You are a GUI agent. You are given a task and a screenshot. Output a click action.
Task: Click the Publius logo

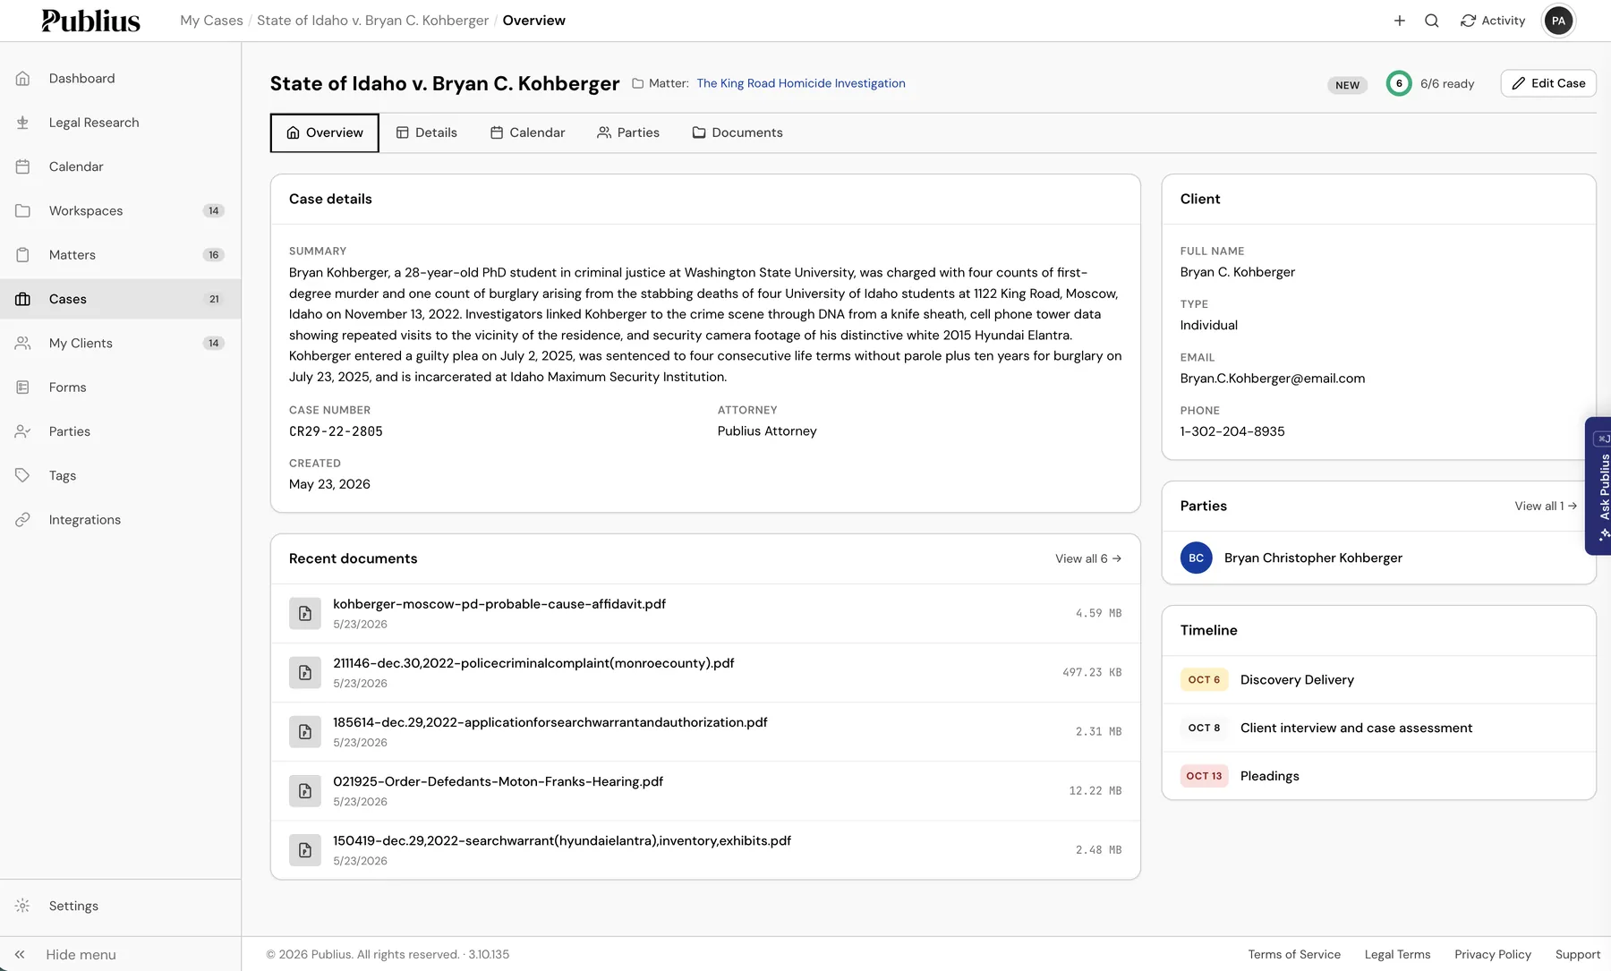90,21
